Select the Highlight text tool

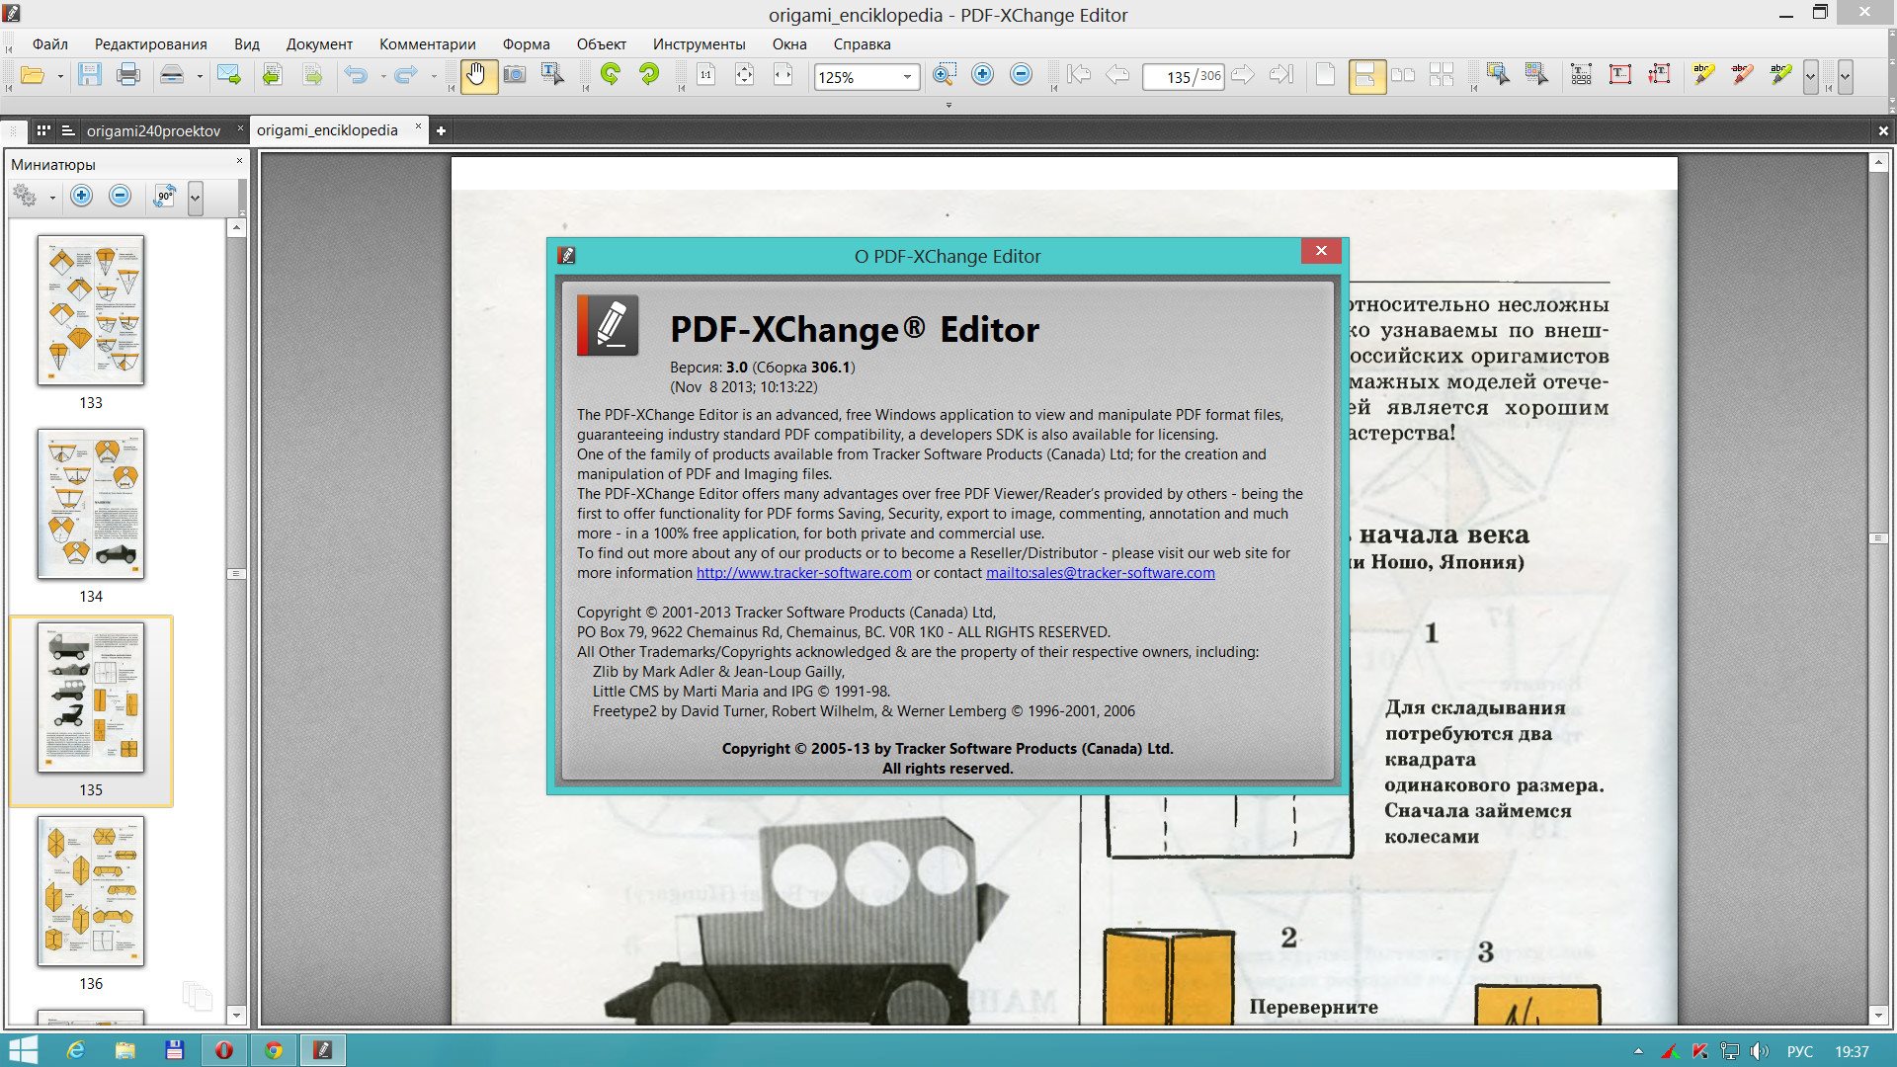coord(1703,76)
